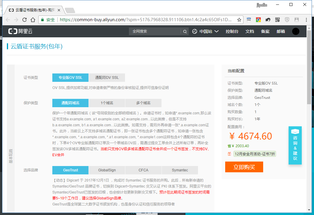314x215 pixels.
Task: Open 备案 in top navigation
Action: pos(265,31)
